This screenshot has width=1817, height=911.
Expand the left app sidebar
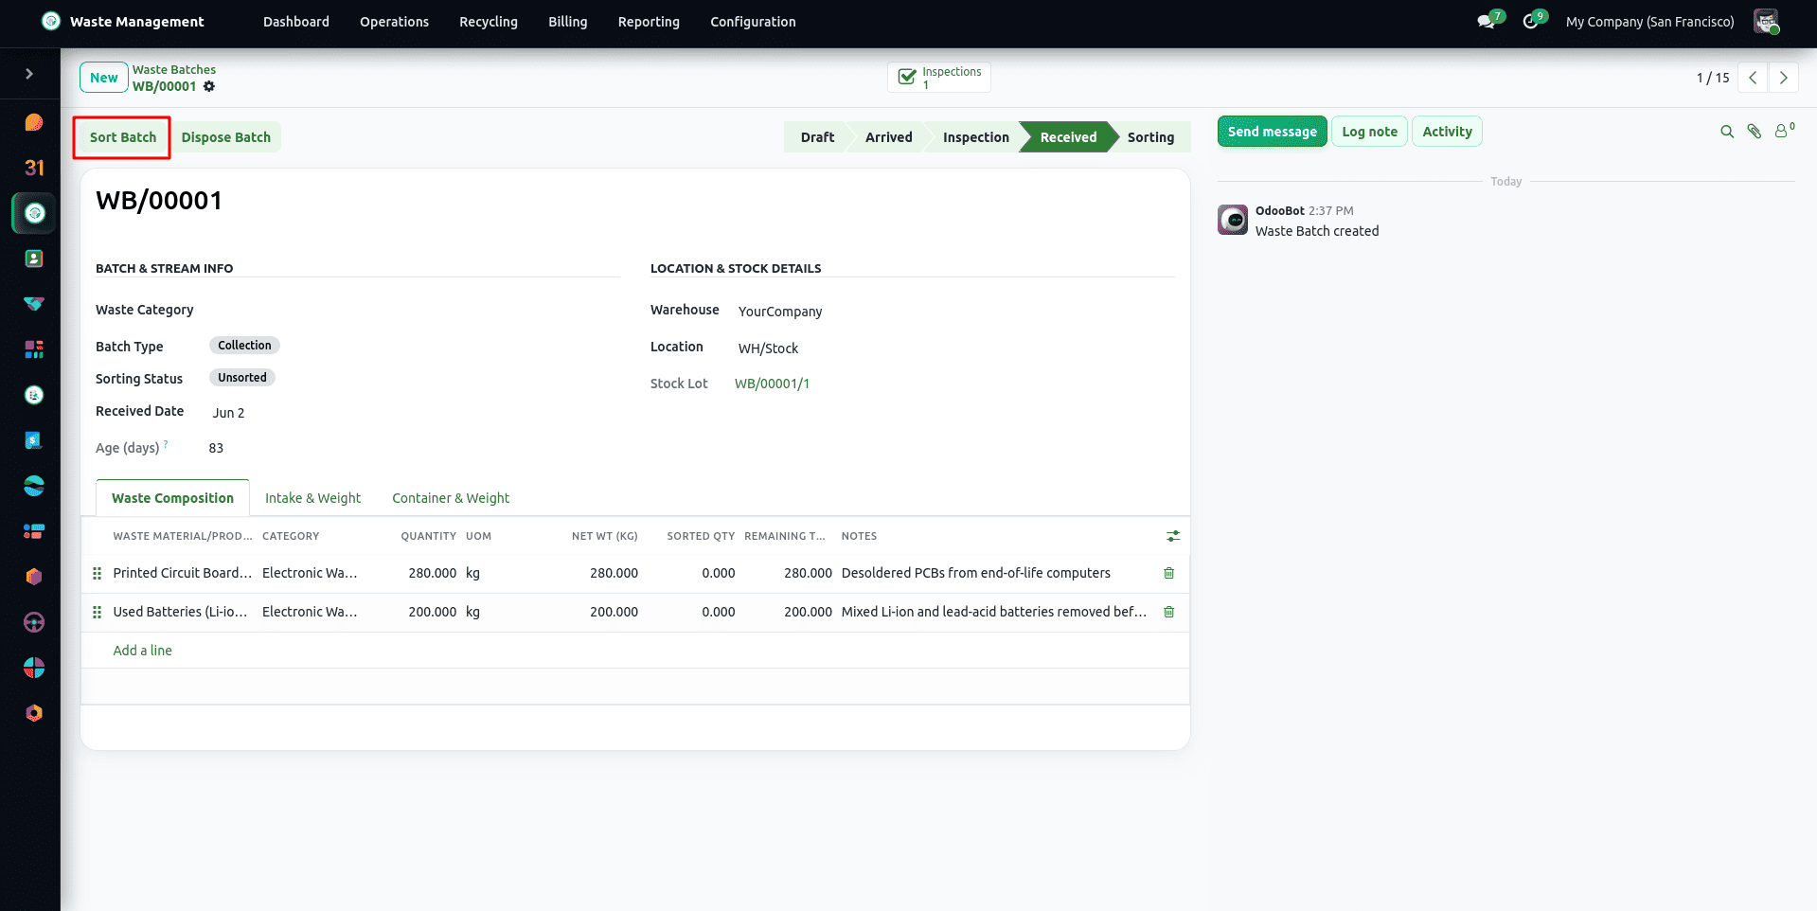pos(29,74)
